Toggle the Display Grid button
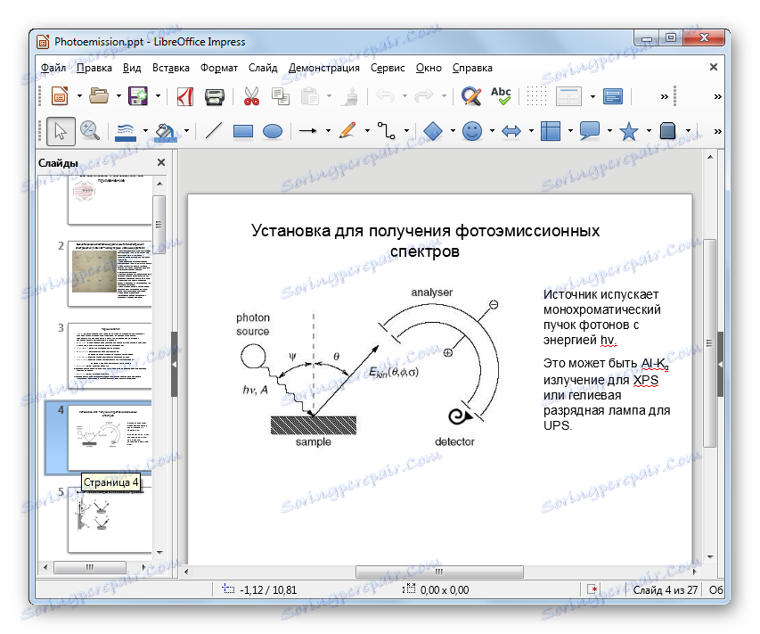 pos(536,96)
